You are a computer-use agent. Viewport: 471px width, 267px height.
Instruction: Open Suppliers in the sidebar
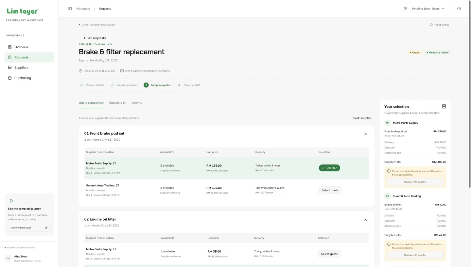point(29,68)
